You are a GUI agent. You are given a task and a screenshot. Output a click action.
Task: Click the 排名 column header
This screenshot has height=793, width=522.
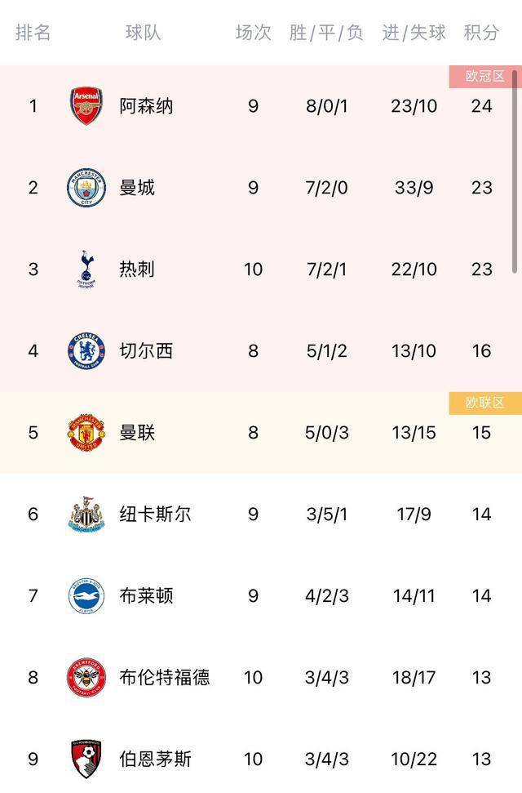coord(33,33)
